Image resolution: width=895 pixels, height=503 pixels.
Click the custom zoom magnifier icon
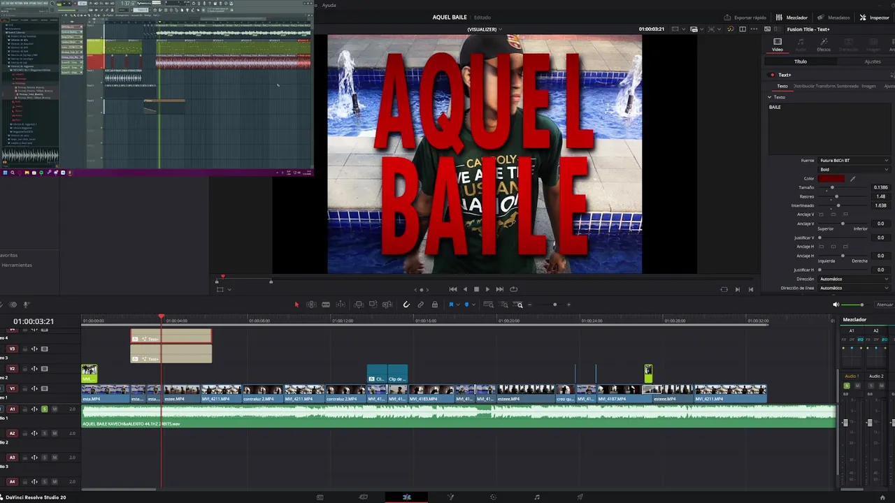coord(519,305)
